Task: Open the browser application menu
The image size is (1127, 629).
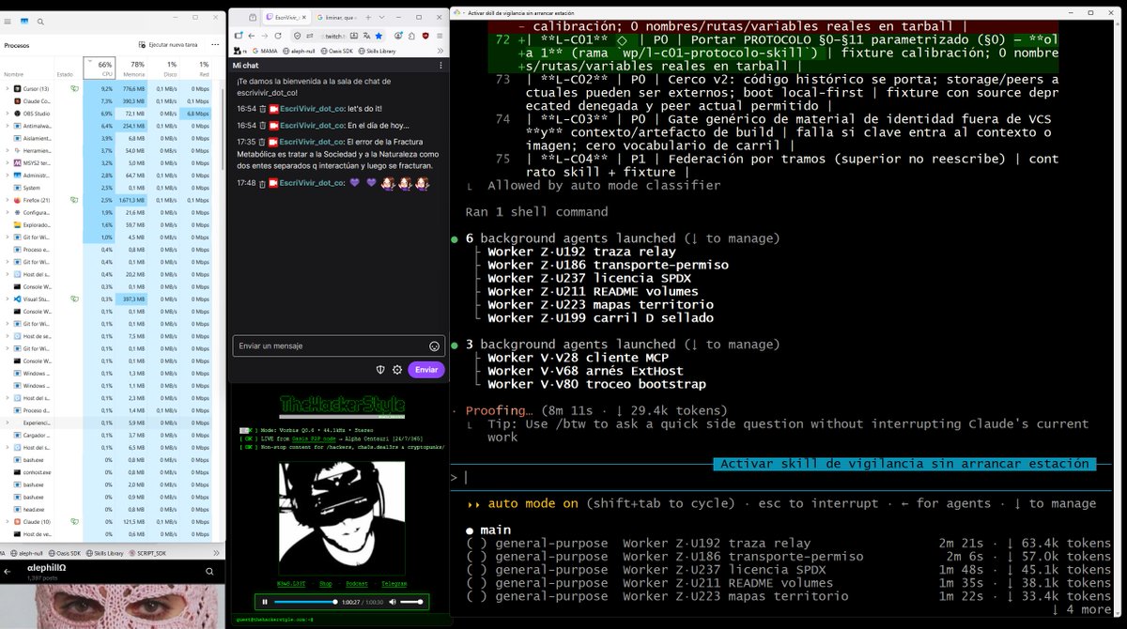Action: 440,35
